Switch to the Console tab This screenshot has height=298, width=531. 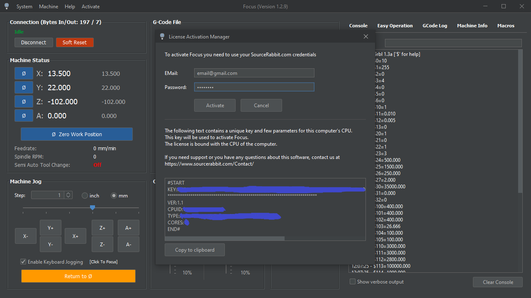pyautogui.click(x=358, y=26)
